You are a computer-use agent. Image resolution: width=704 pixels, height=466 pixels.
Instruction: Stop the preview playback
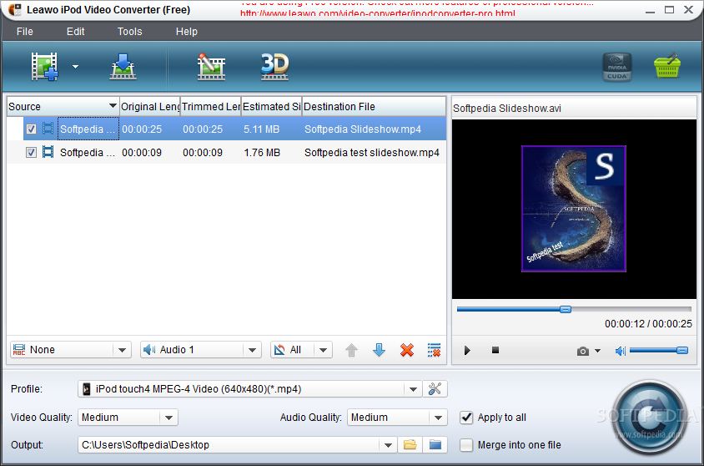[495, 350]
